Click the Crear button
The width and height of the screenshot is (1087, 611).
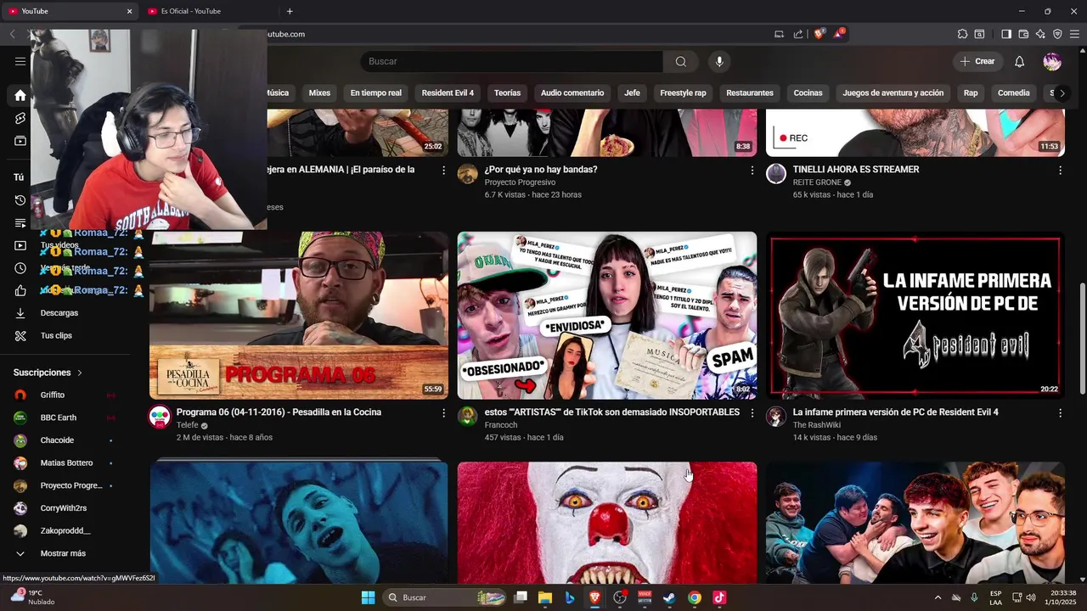tap(977, 61)
